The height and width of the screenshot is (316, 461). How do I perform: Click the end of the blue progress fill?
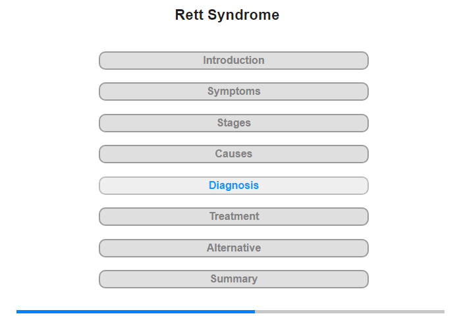click(254, 311)
